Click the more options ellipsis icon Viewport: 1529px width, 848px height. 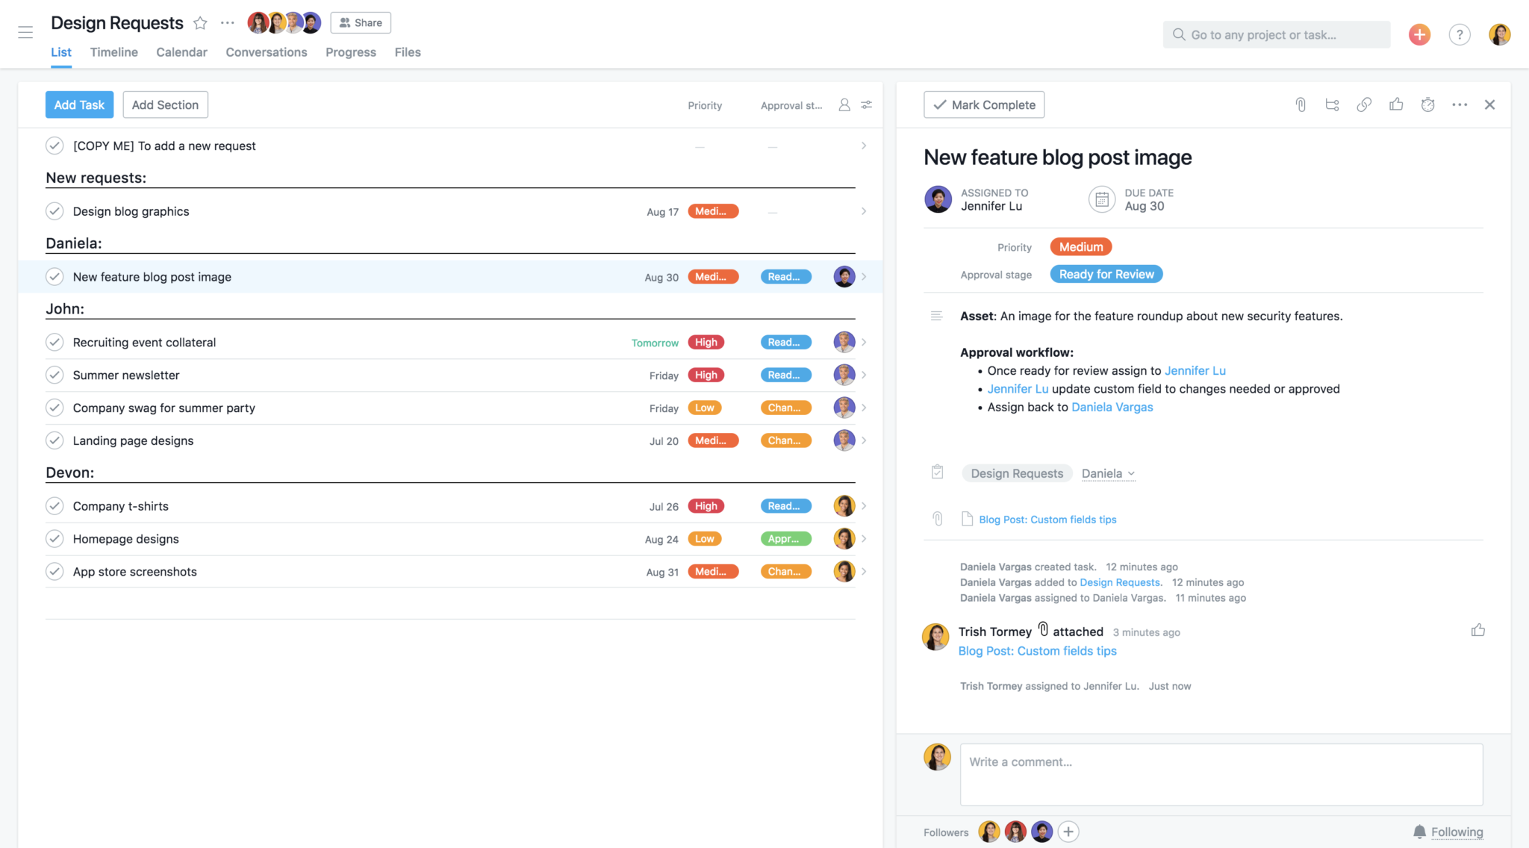[x=1459, y=104]
